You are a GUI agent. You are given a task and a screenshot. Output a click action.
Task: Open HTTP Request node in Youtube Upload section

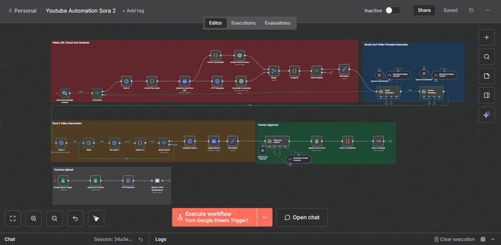tap(128, 180)
